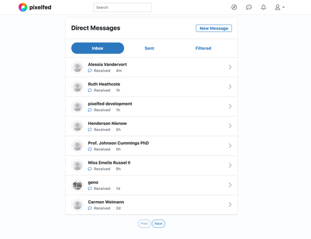Open Miss Emelie Russel II conversation
The width and height of the screenshot is (311, 239).
point(152,166)
